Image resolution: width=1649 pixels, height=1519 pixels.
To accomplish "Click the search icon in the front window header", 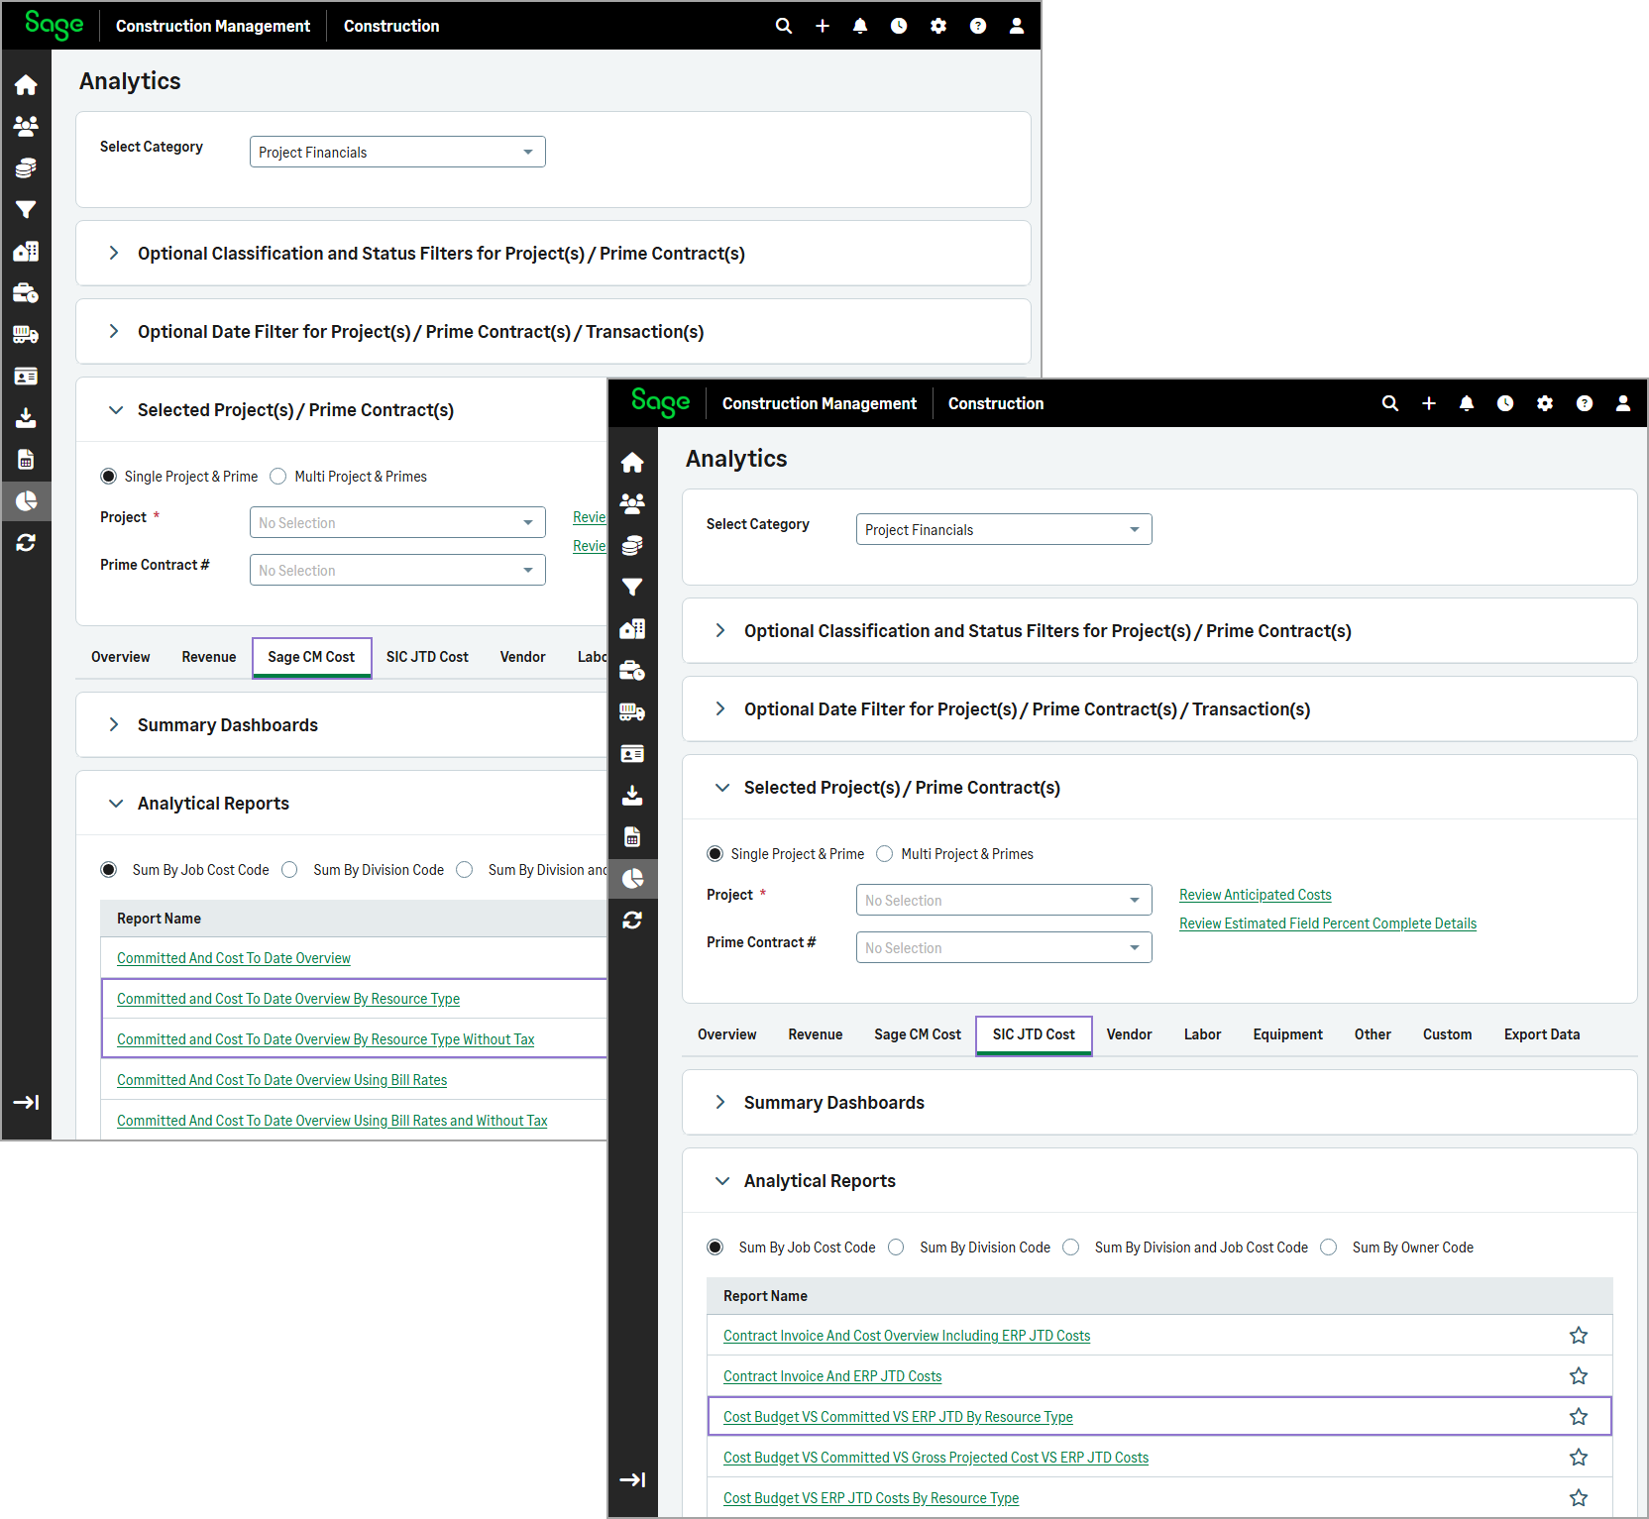I will coord(1389,403).
